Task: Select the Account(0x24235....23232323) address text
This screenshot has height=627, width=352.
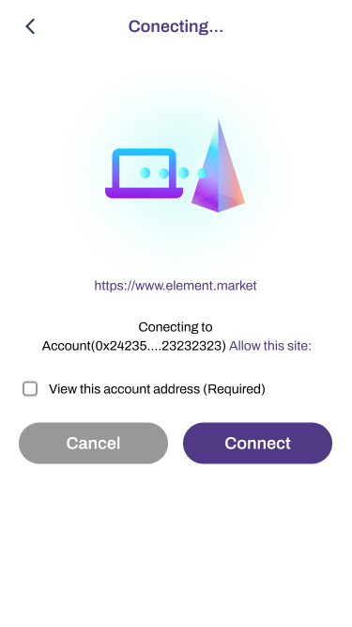Action: 134,346
